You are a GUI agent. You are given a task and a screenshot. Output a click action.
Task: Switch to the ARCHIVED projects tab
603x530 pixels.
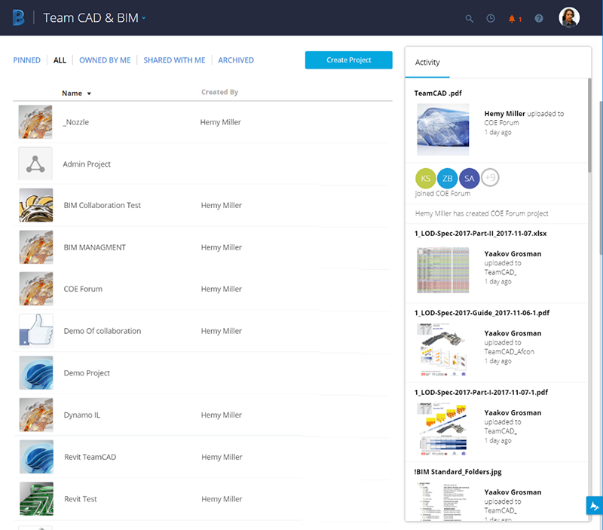(x=236, y=60)
